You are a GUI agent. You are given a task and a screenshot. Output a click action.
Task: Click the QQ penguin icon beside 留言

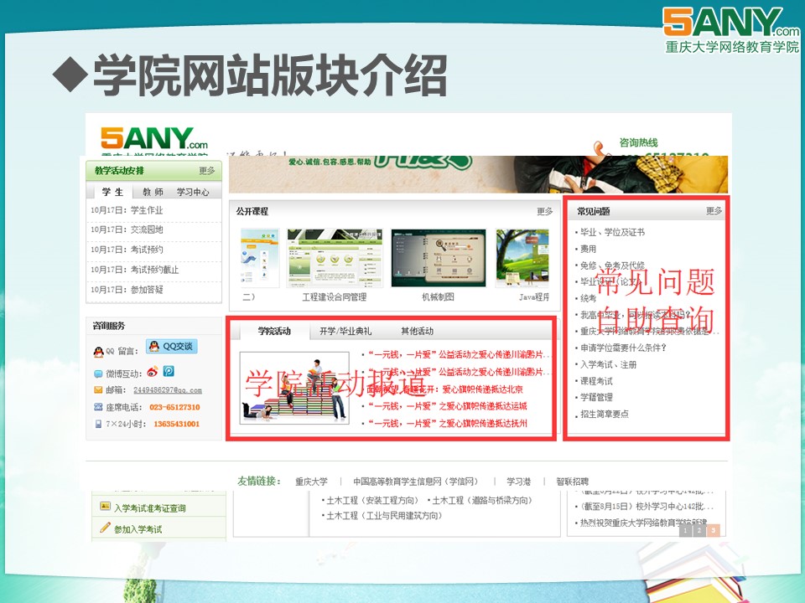[x=97, y=352]
